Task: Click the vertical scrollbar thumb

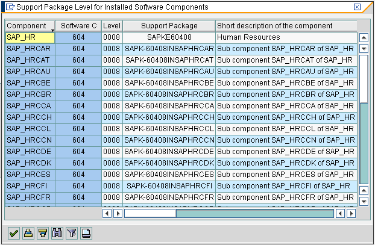Action: (364, 141)
